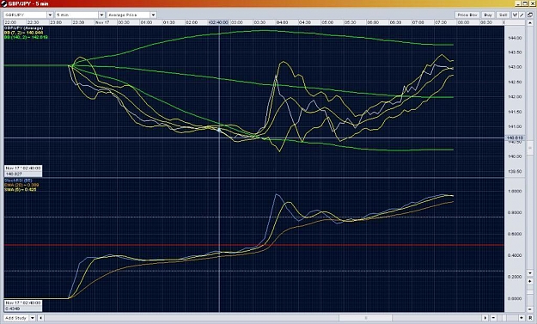This screenshot has height=324, width=537.
Task: Click the lower pane minus button on right
Action: click(x=530, y=309)
